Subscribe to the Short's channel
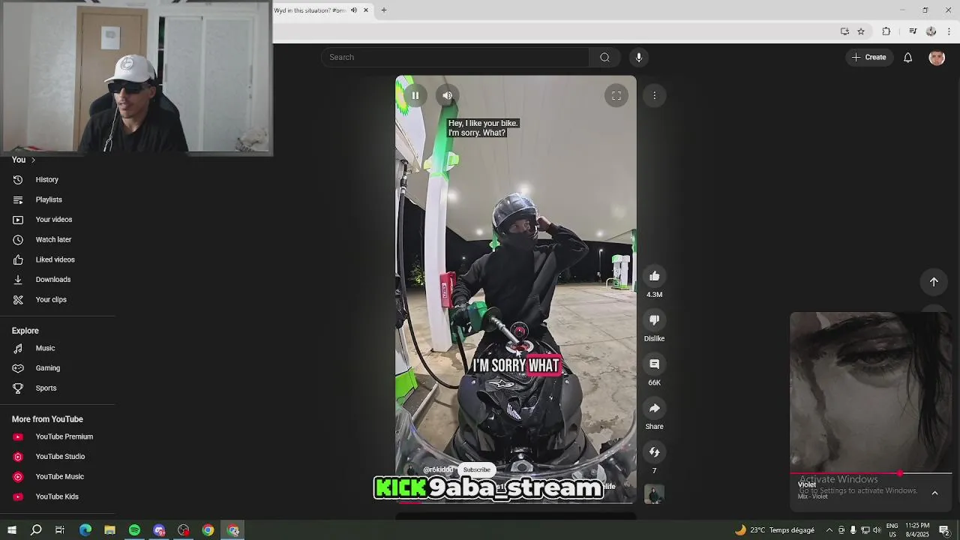960x540 pixels. coord(476,469)
